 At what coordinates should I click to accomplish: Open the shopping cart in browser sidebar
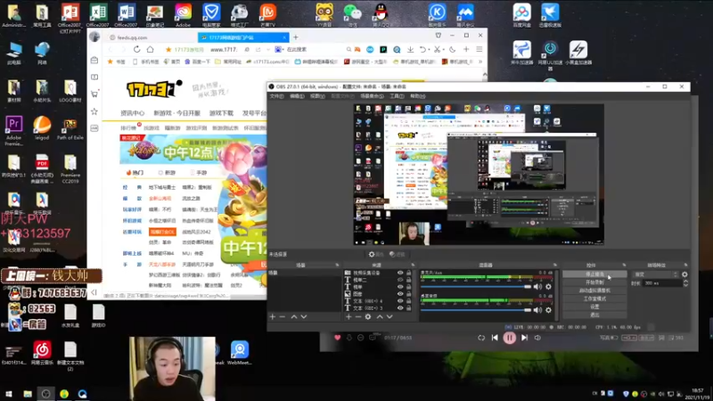[94, 94]
